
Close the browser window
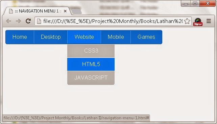coord(208,4)
